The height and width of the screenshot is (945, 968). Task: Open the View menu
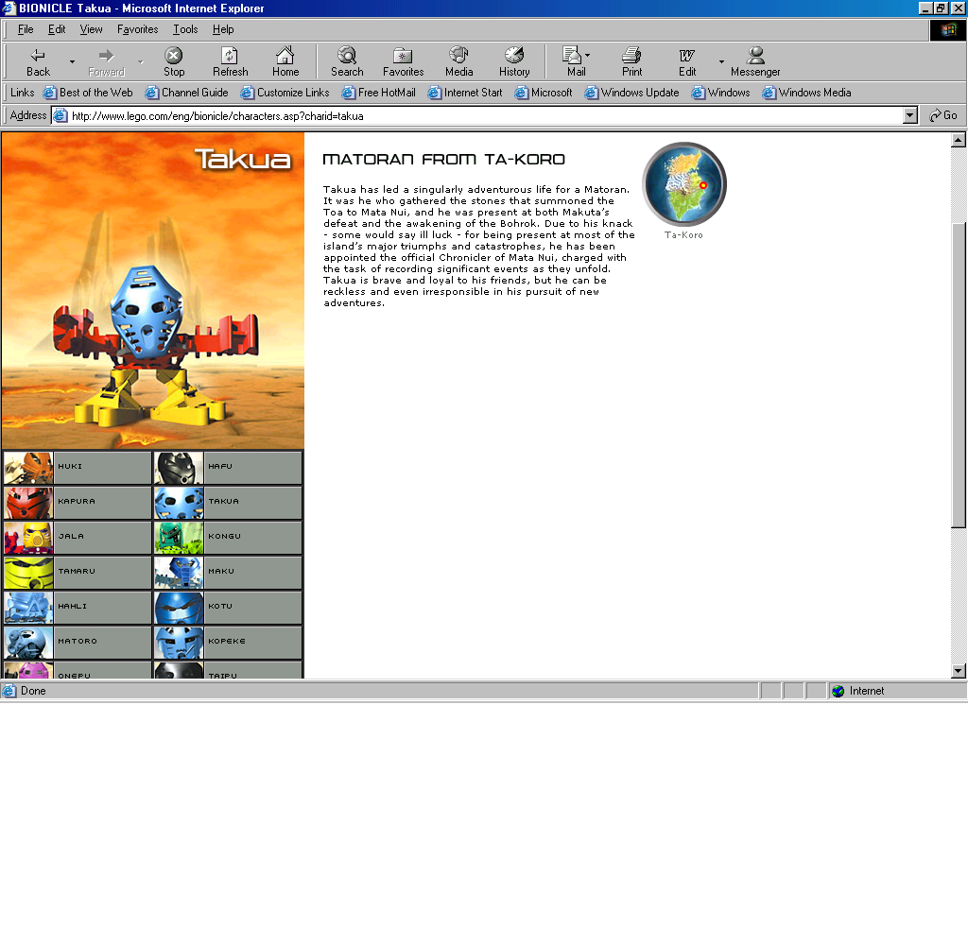pyautogui.click(x=91, y=29)
